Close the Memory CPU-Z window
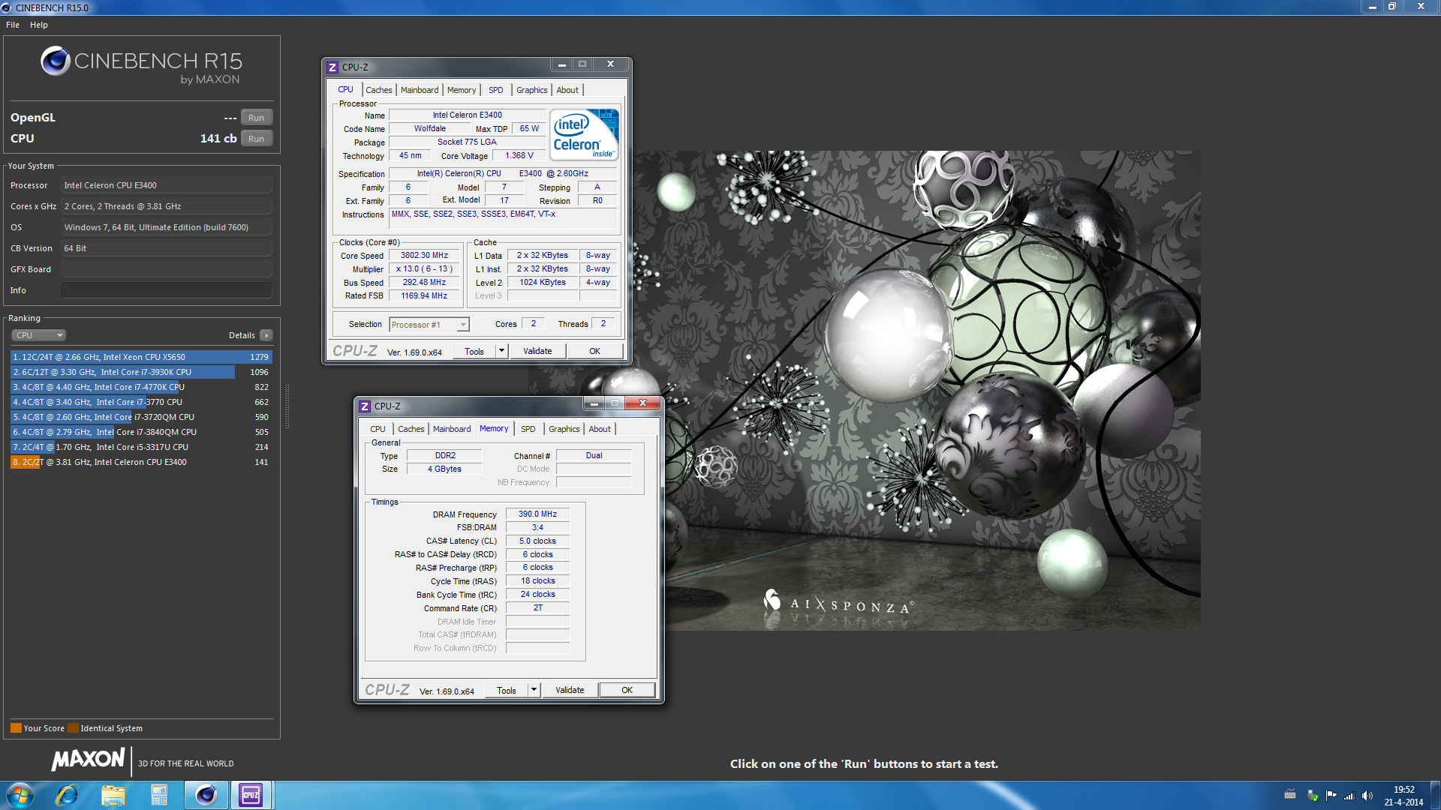Viewport: 1441px width, 810px height. click(643, 403)
